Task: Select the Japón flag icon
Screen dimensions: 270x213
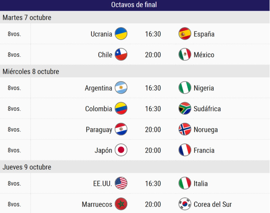Action: click(x=121, y=150)
